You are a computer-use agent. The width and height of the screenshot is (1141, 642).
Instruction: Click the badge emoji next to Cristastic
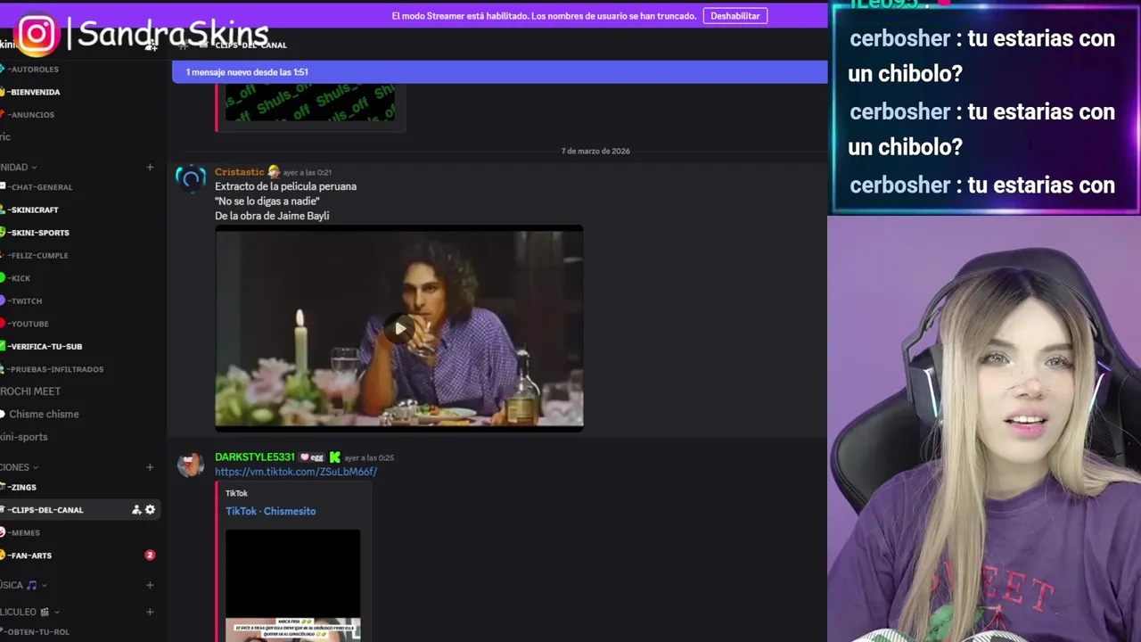click(274, 172)
